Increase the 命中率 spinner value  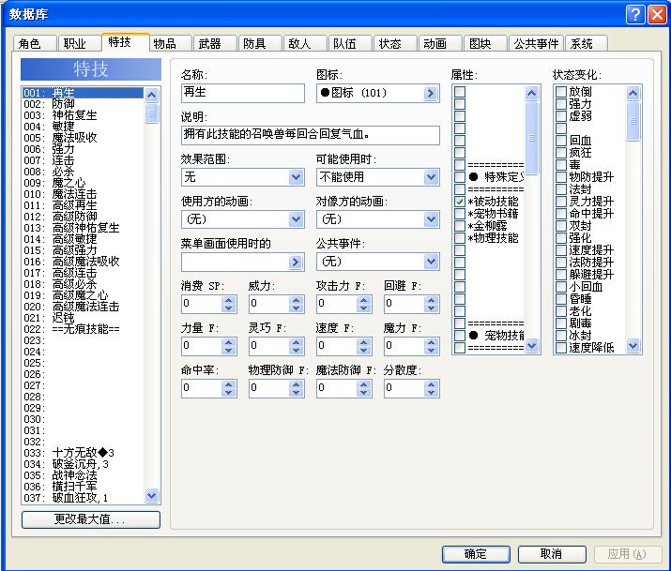(229, 384)
